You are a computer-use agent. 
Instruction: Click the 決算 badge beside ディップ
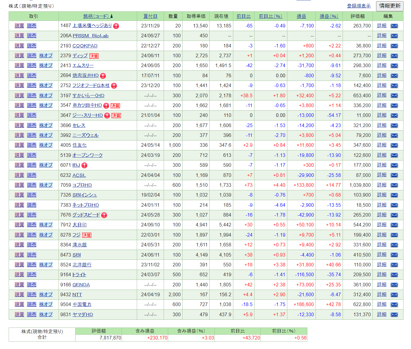click(94, 56)
